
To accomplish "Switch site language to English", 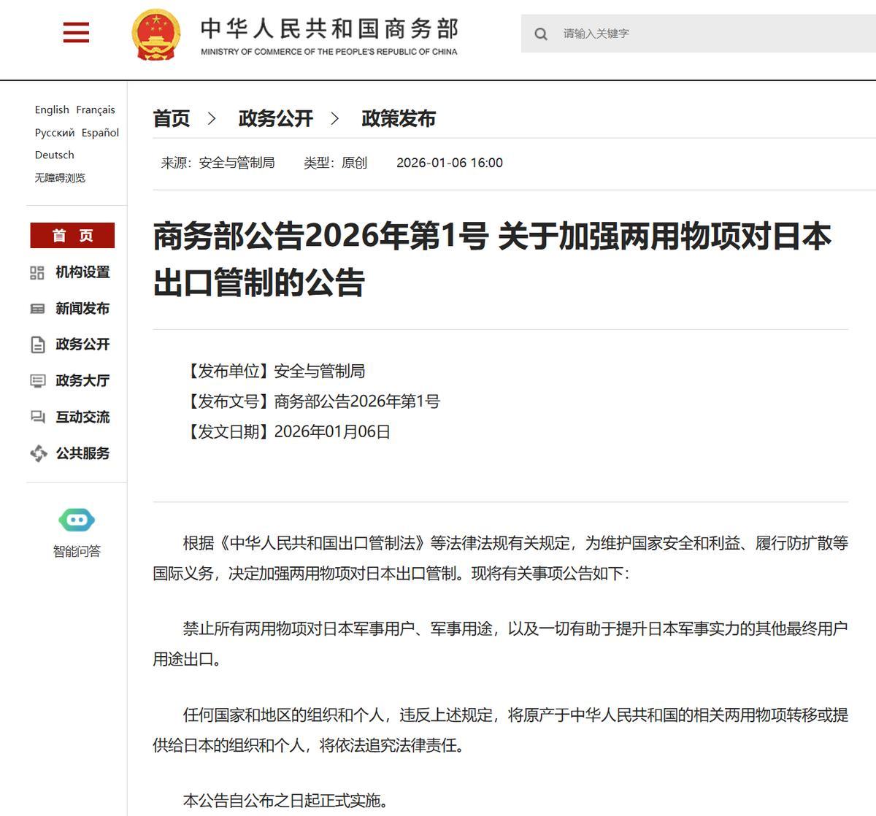I will (x=50, y=109).
